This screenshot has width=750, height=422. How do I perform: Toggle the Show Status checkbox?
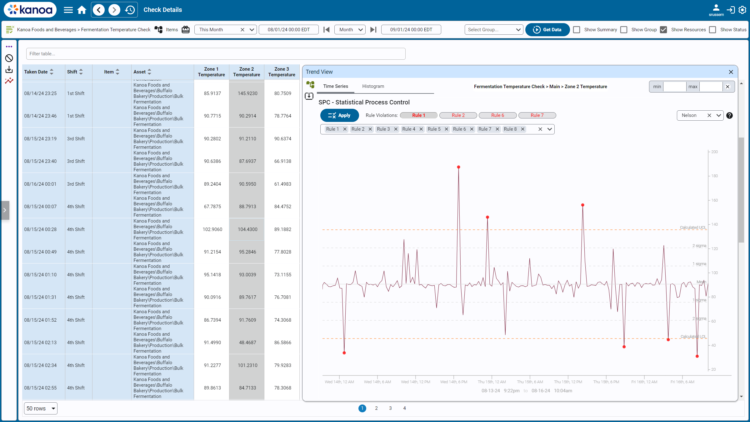point(713,30)
